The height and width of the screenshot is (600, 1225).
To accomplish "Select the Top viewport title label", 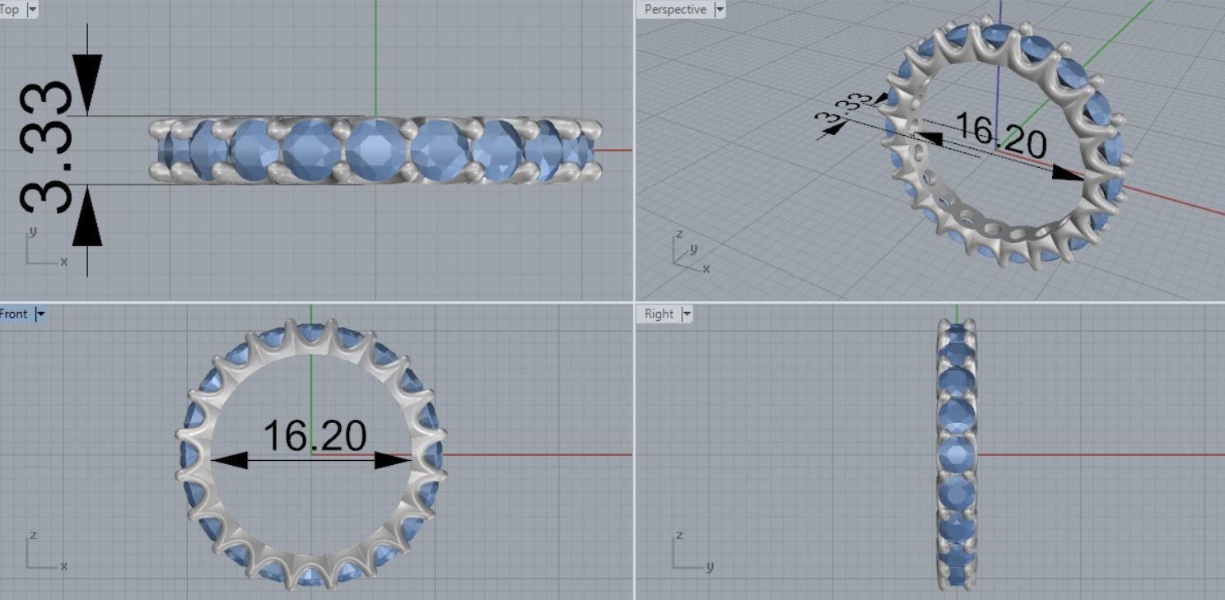I will coord(11,9).
